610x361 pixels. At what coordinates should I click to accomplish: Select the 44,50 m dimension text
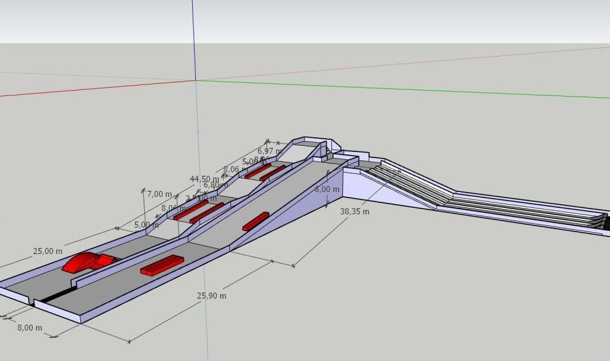(204, 179)
